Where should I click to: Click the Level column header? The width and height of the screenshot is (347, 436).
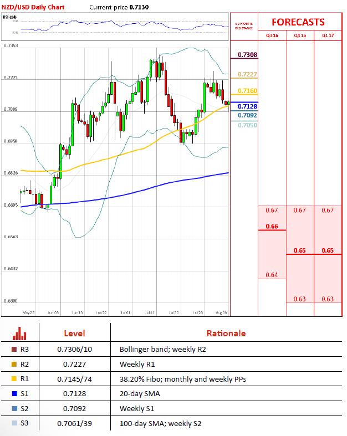[74, 334]
